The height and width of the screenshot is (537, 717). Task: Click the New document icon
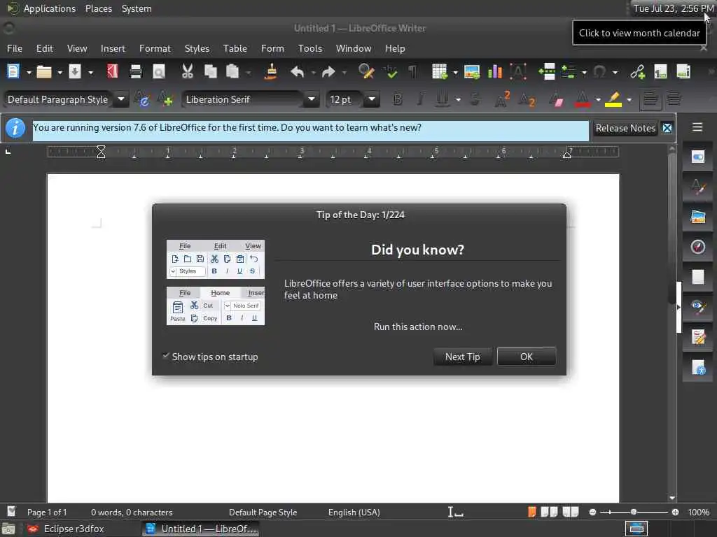[13, 72]
